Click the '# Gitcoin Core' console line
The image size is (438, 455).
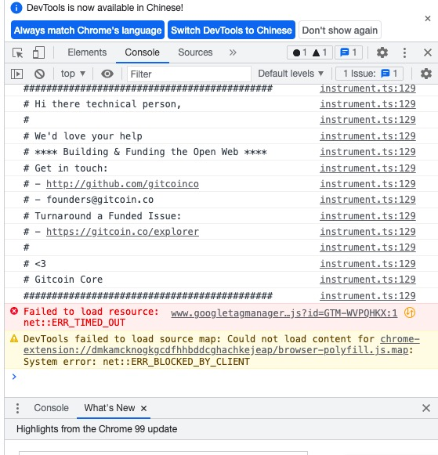63,280
